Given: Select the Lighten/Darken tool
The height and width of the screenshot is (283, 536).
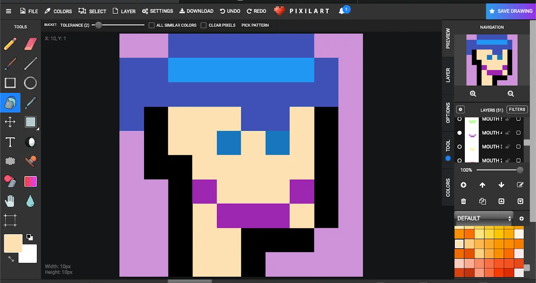Looking at the screenshot, I should [x=31, y=142].
